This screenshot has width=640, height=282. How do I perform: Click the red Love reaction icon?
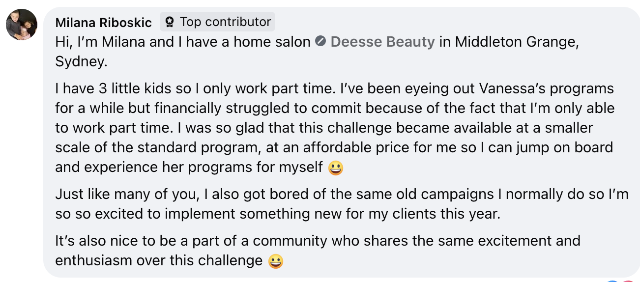click(x=628, y=281)
